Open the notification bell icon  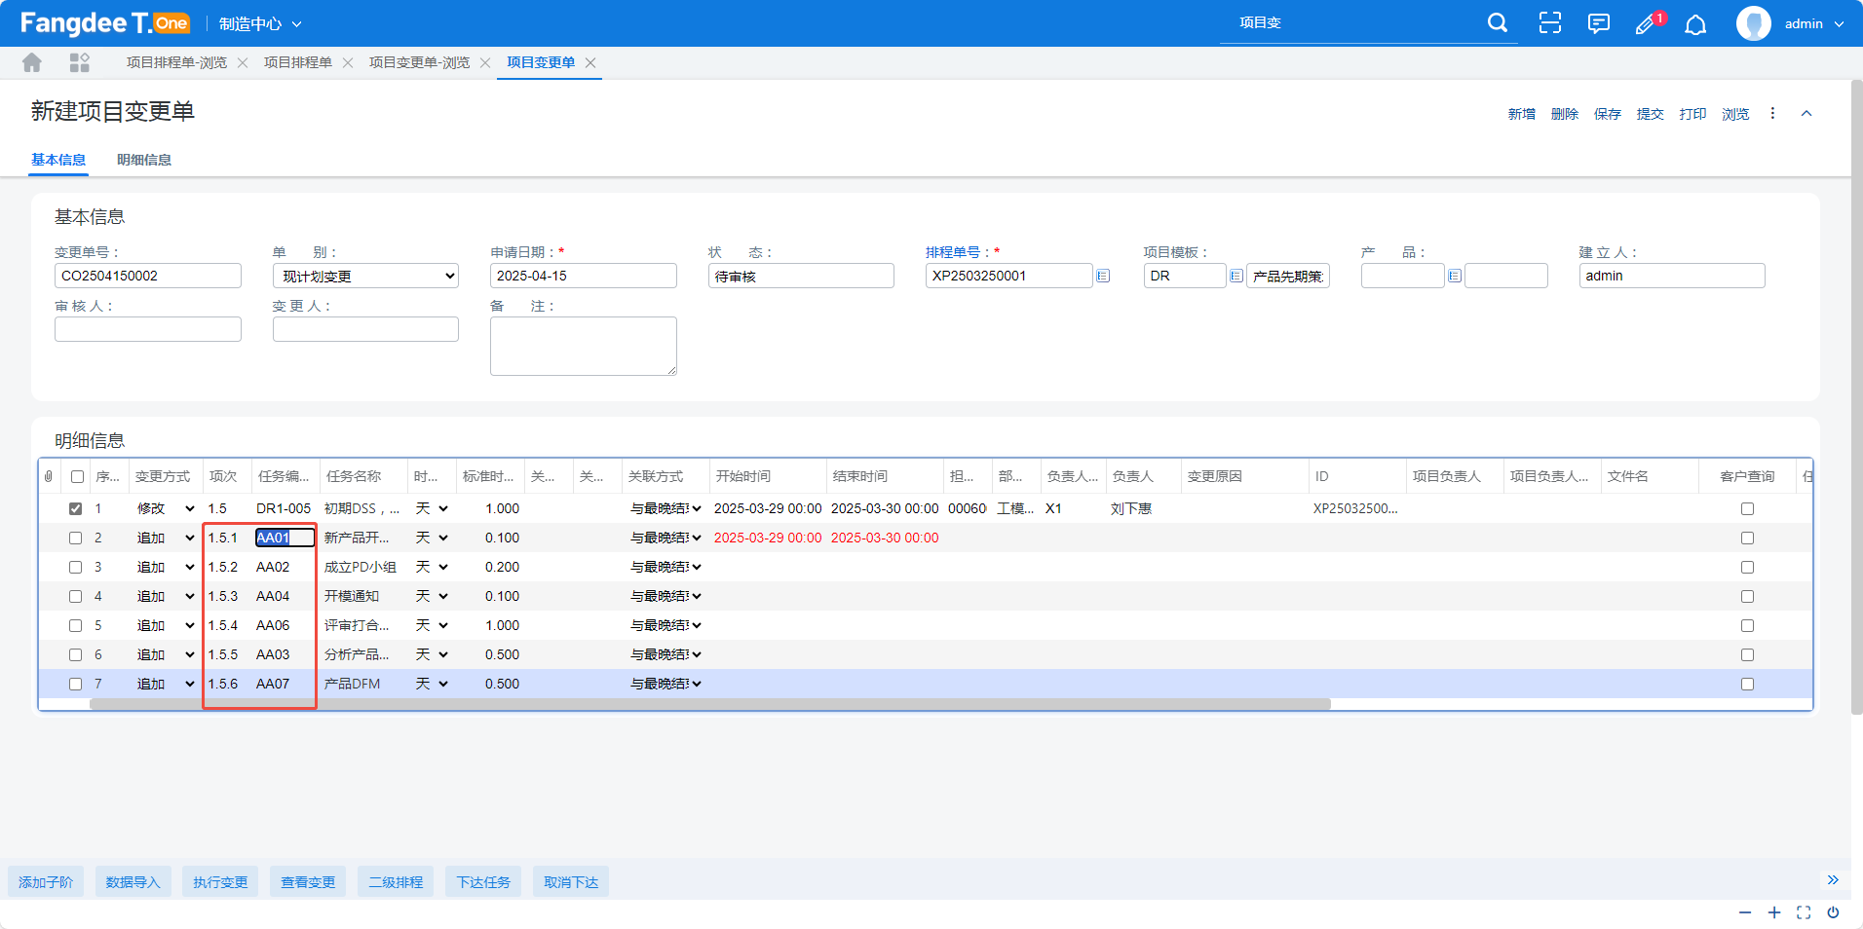(1695, 24)
